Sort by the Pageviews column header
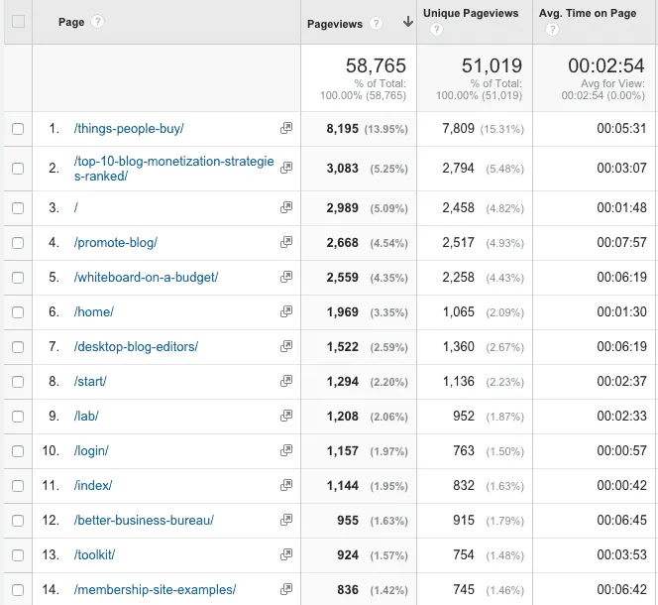 (335, 24)
